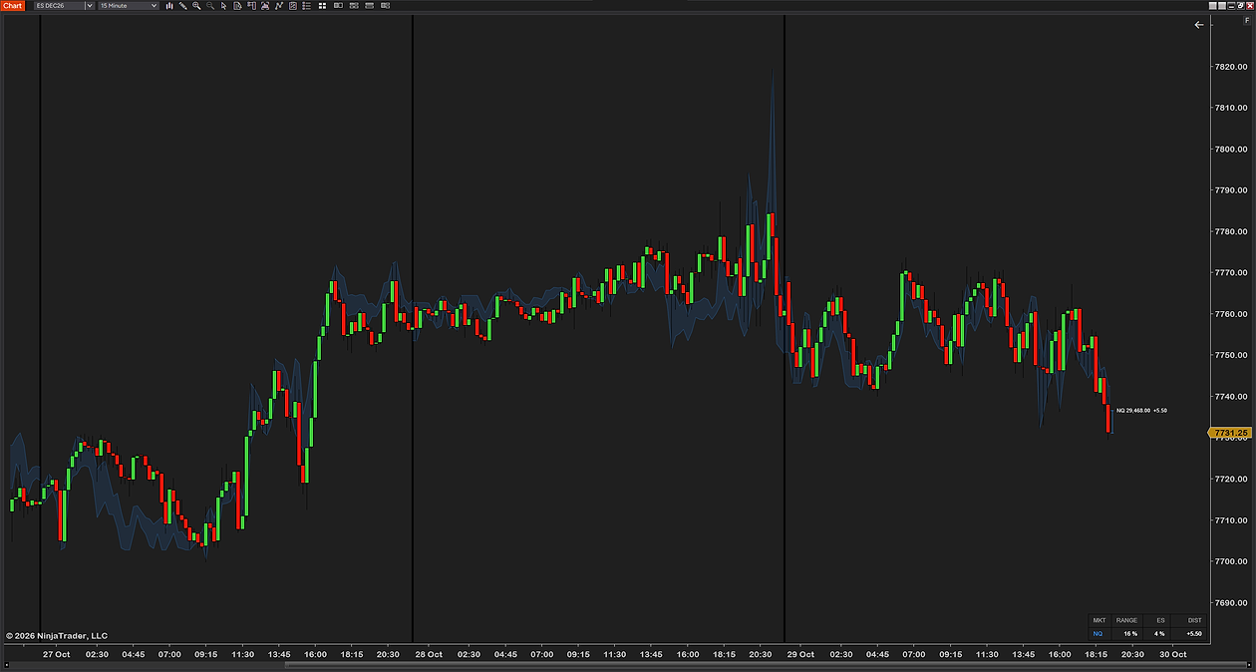
Task: Click the first gray link square, top right
Action: tap(1212, 6)
